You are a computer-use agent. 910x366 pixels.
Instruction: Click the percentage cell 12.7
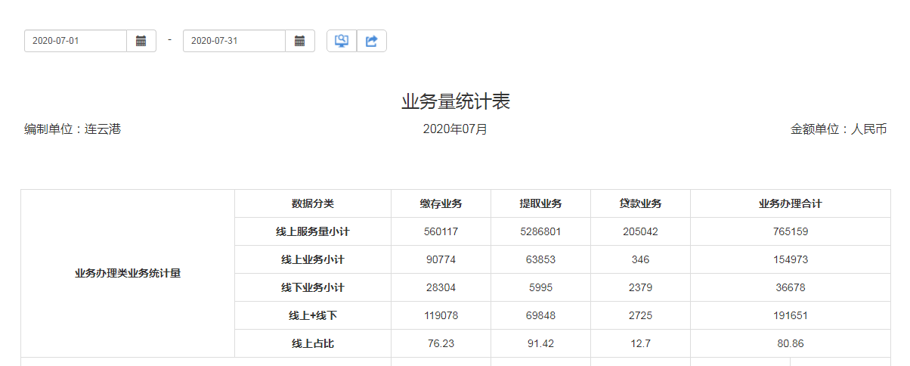coord(641,343)
